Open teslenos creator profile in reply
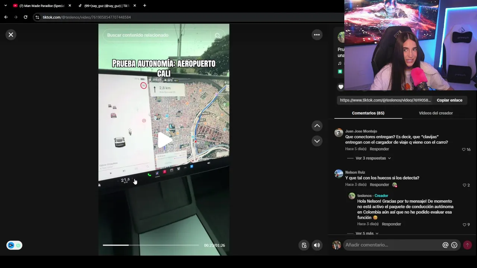This screenshot has height=268, width=477. 364,196
